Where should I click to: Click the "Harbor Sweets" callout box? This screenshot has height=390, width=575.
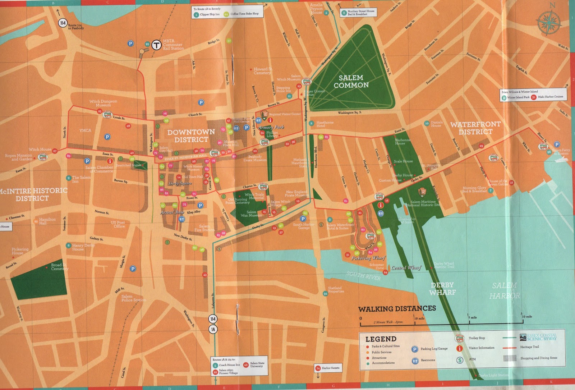(x=327, y=368)
